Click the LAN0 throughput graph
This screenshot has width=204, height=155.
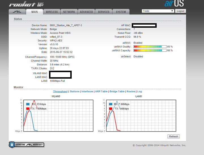point(141,116)
